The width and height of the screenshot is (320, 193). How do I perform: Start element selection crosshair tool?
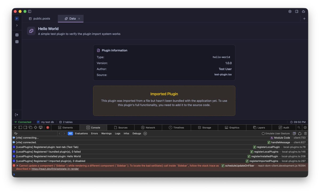pos(35,127)
